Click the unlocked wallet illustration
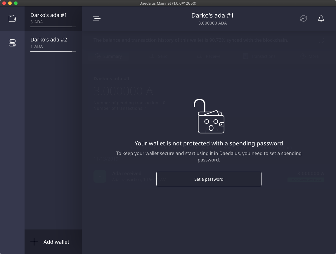 point(209,116)
